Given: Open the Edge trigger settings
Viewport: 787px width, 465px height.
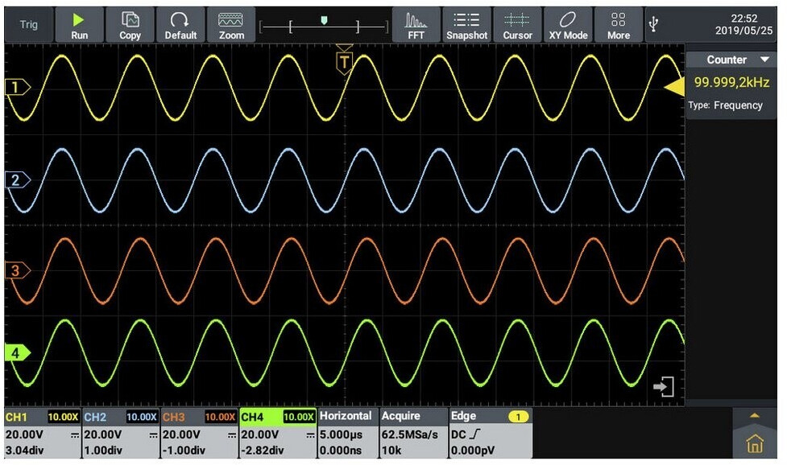Looking at the screenshot, I should click(x=489, y=434).
